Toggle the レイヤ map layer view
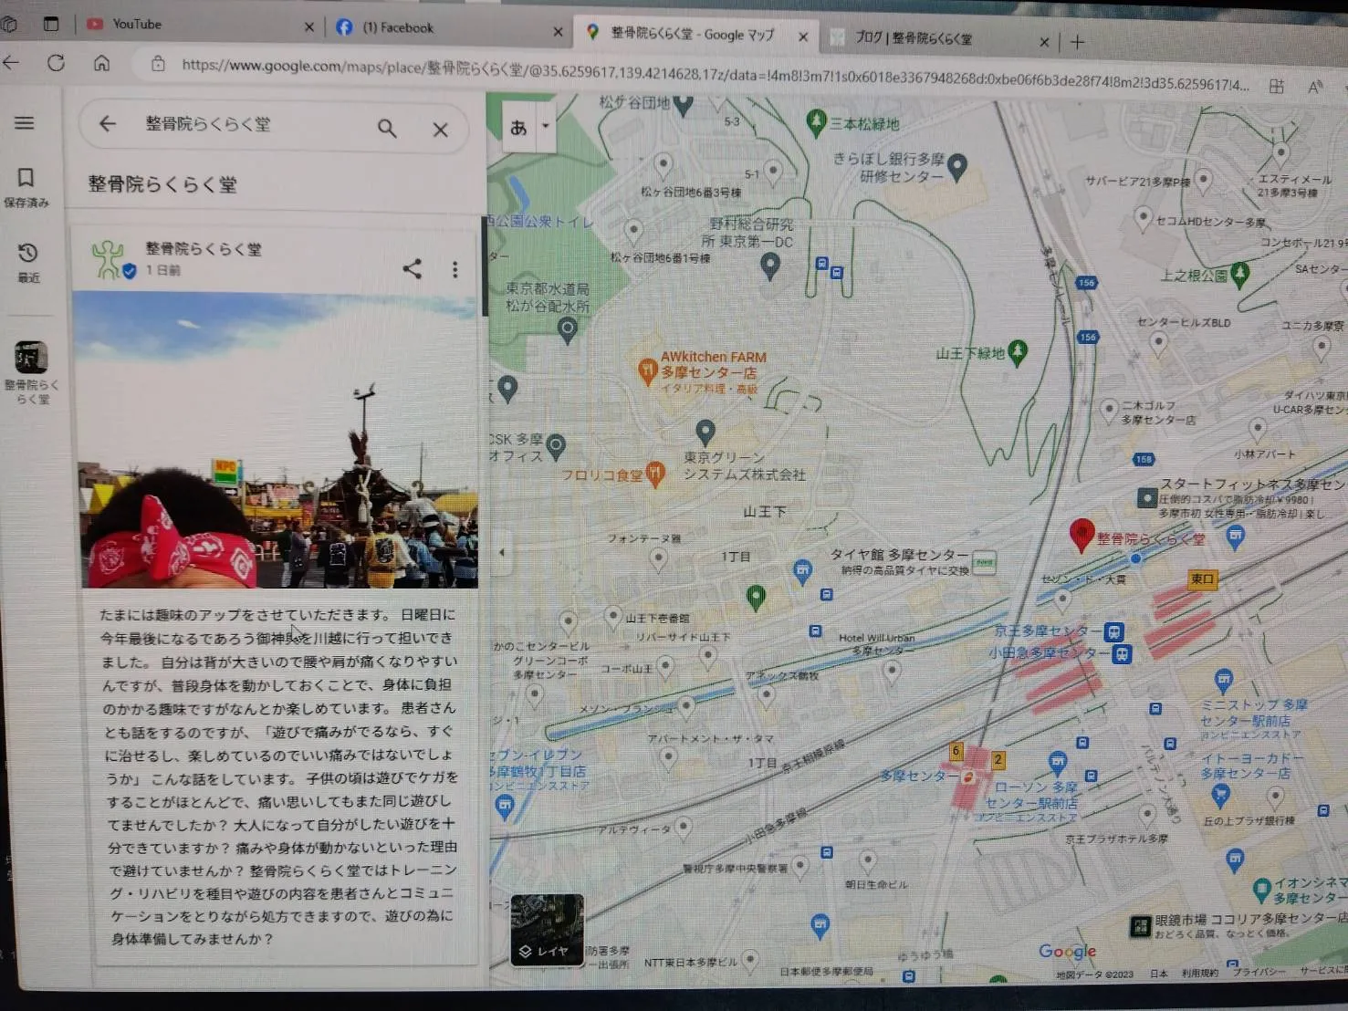 tap(547, 929)
